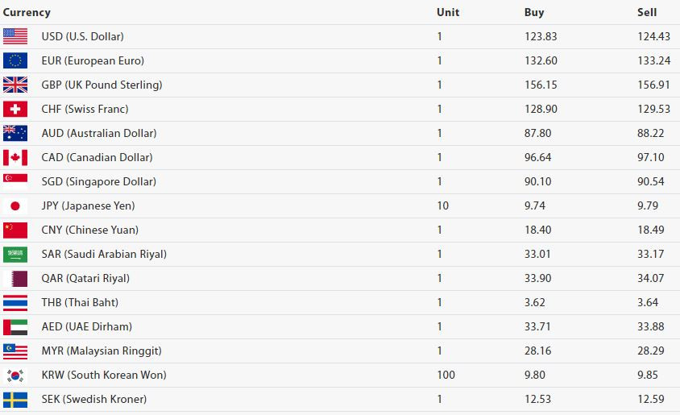
Task: Click the Malaysian flag icon
Action: pos(15,351)
